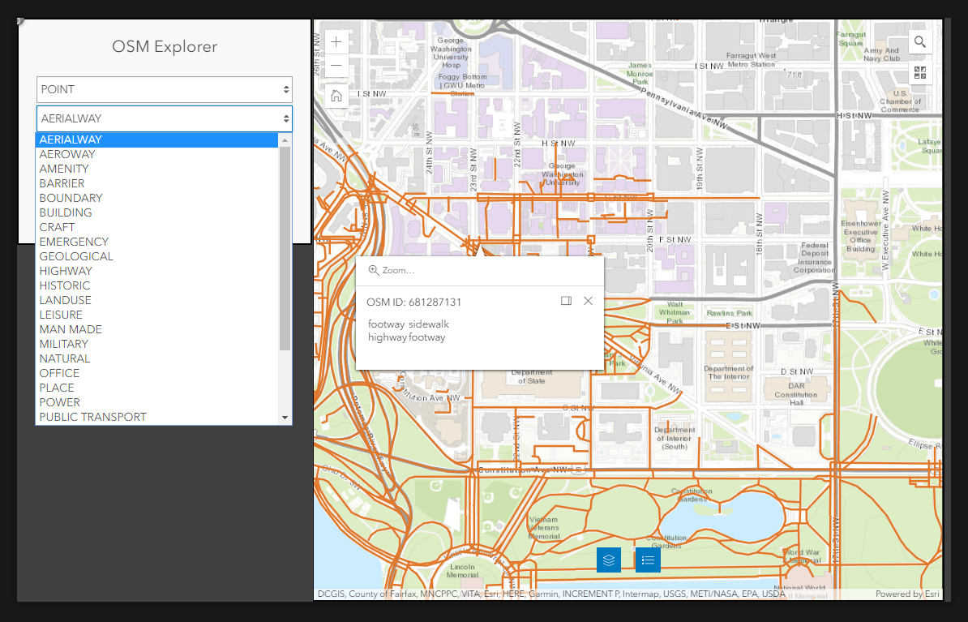Select PLACE option
The width and height of the screenshot is (968, 622).
156,388
